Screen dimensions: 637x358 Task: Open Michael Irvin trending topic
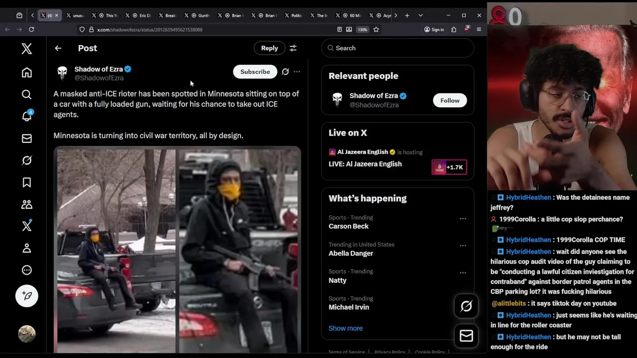[x=349, y=307]
